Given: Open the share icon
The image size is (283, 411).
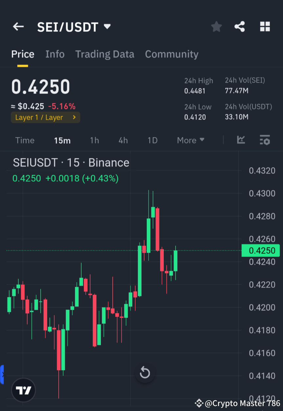Looking at the screenshot, I should pyautogui.click(x=240, y=27).
